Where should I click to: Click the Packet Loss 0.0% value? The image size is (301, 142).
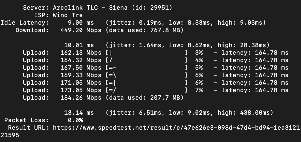(75, 120)
